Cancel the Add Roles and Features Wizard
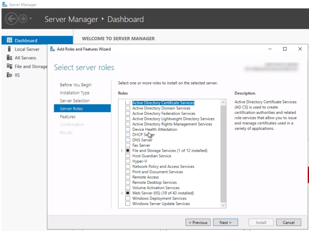 pyautogui.click(x=288, y=222)
